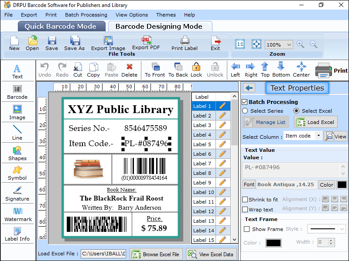Switch to Barcode Designing Mode tab
This screenshot has height=261, width=349.
(x=160, y=27)
